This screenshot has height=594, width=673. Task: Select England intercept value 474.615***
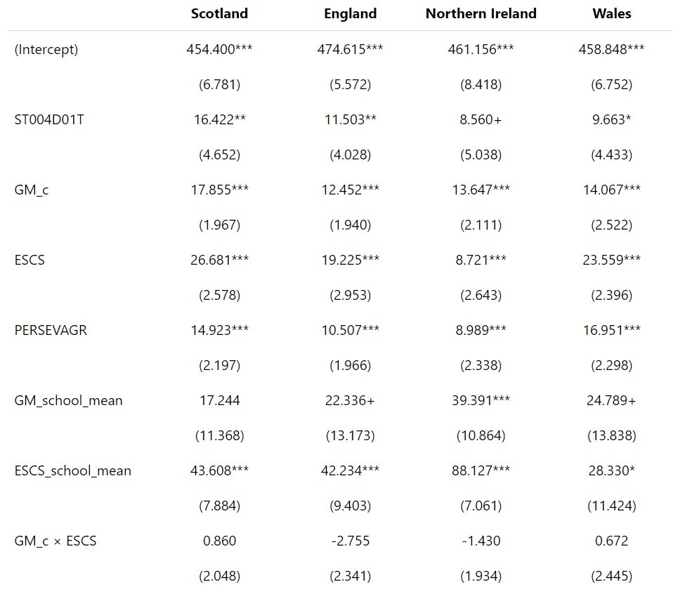(350, 49)
